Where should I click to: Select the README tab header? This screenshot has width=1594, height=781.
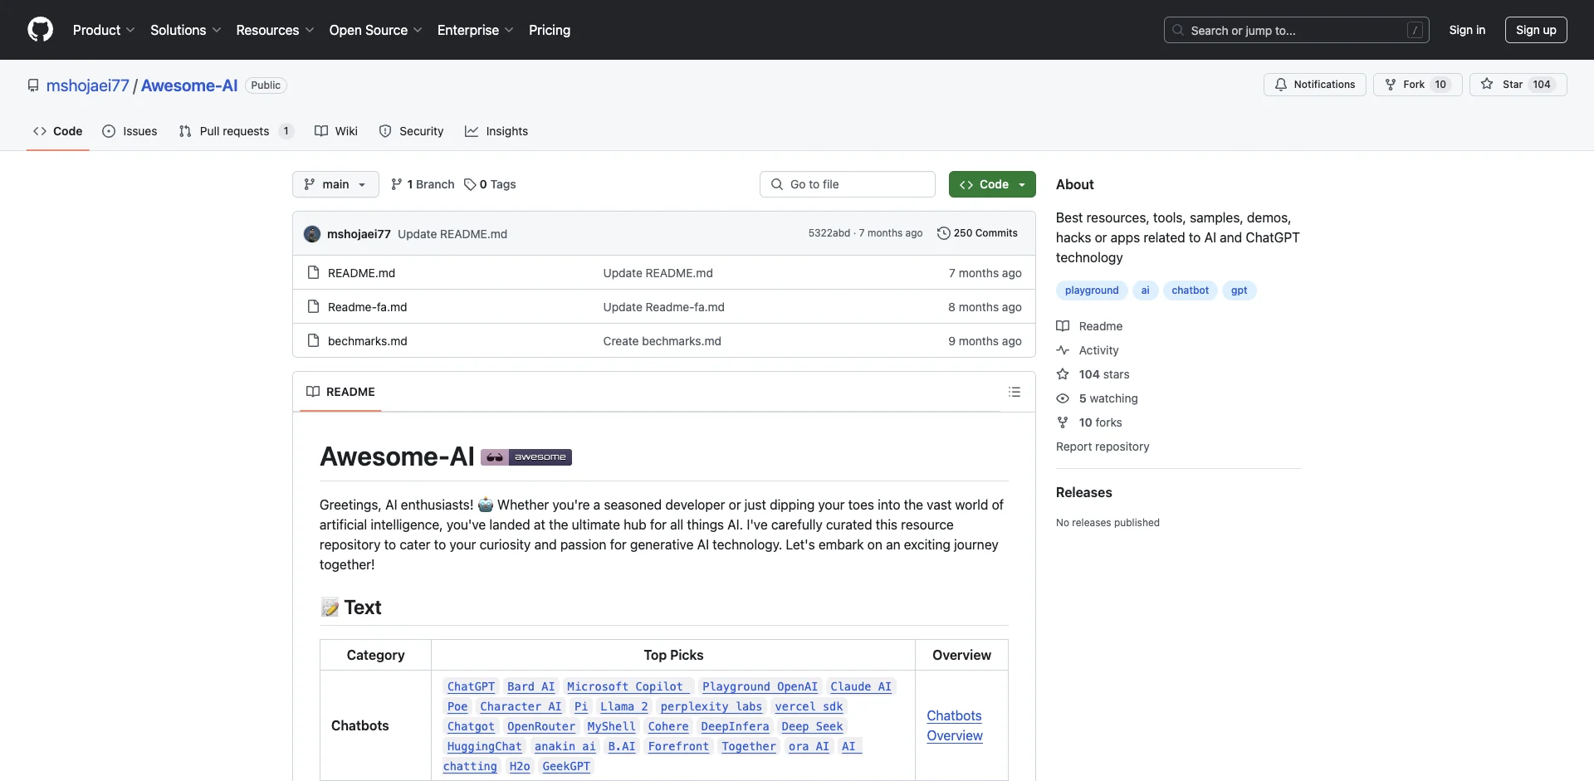[x=340, y=392]
